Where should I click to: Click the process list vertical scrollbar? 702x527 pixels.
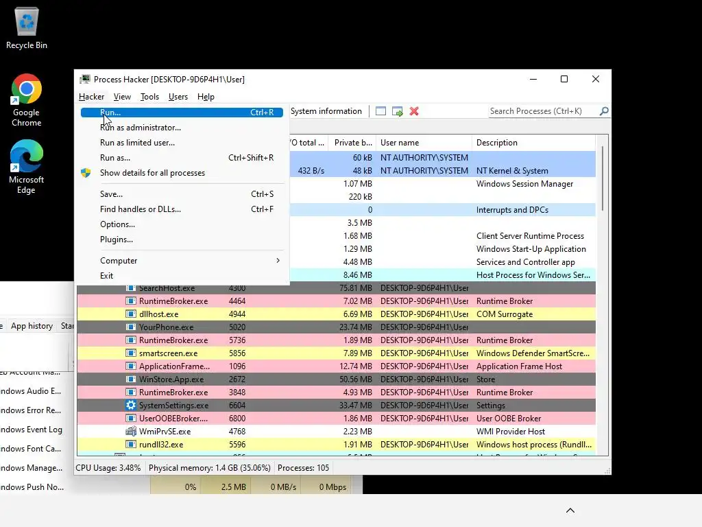pyautogui.click(x=603, y=178)
